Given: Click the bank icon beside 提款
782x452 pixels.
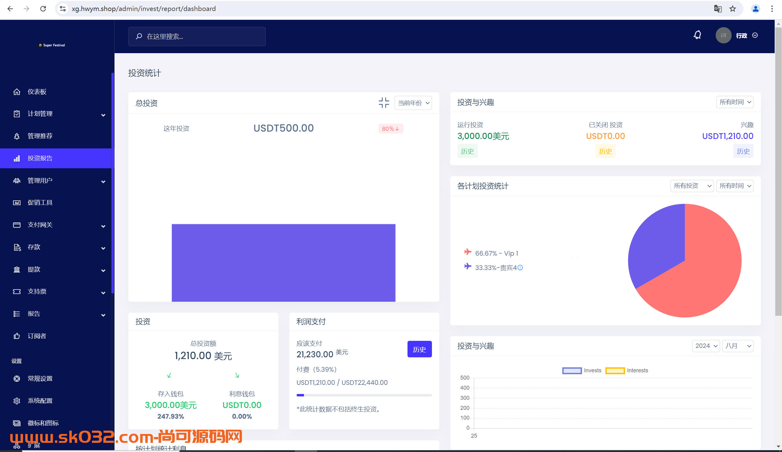Looking at the screenshot, I should (x=17, y=270).
